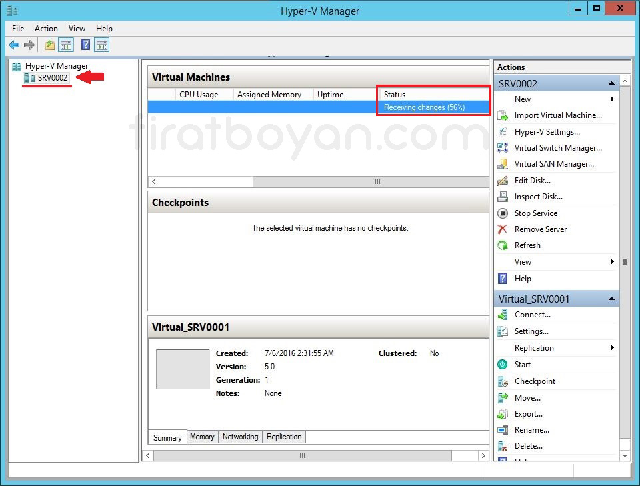The height and width of the screenshot is (486, 640).
Task: Click the Back arrow toolbar icon
Action: pyautogui.click(x=14, y=45)
